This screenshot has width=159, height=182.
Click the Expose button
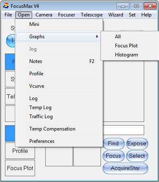point(137,144)
